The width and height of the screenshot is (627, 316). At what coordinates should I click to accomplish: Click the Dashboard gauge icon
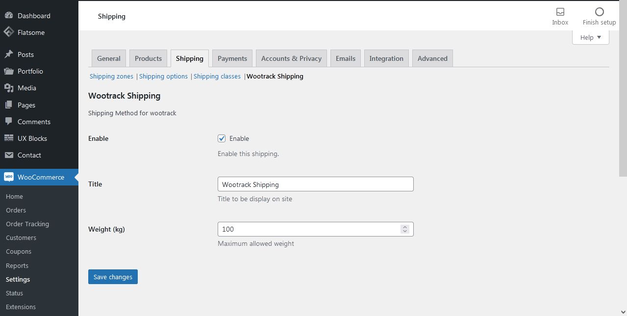pos(8,16)
